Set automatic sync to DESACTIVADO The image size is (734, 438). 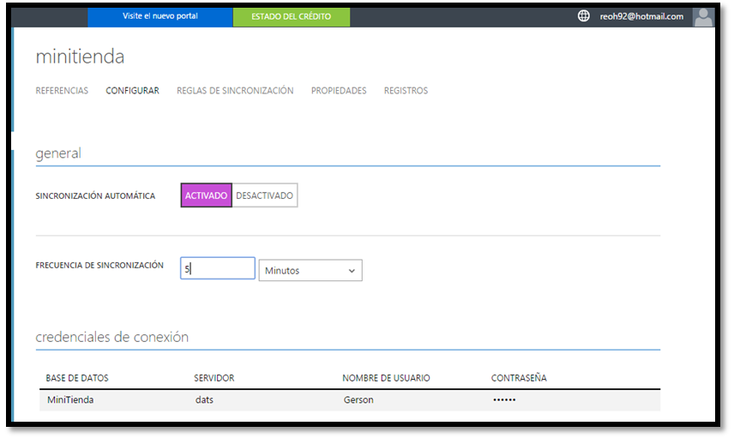(264, 195)
